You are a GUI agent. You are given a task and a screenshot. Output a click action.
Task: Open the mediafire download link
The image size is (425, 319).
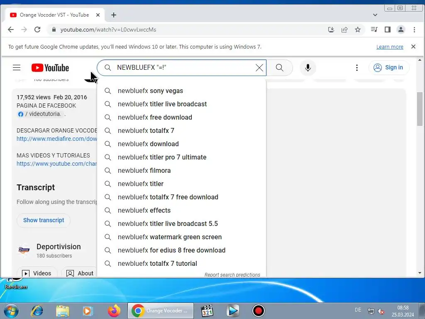(56, 139)
